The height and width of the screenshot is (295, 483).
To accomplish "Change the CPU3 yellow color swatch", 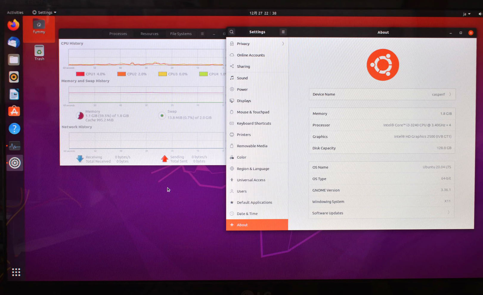I will (x=162, y=74).
